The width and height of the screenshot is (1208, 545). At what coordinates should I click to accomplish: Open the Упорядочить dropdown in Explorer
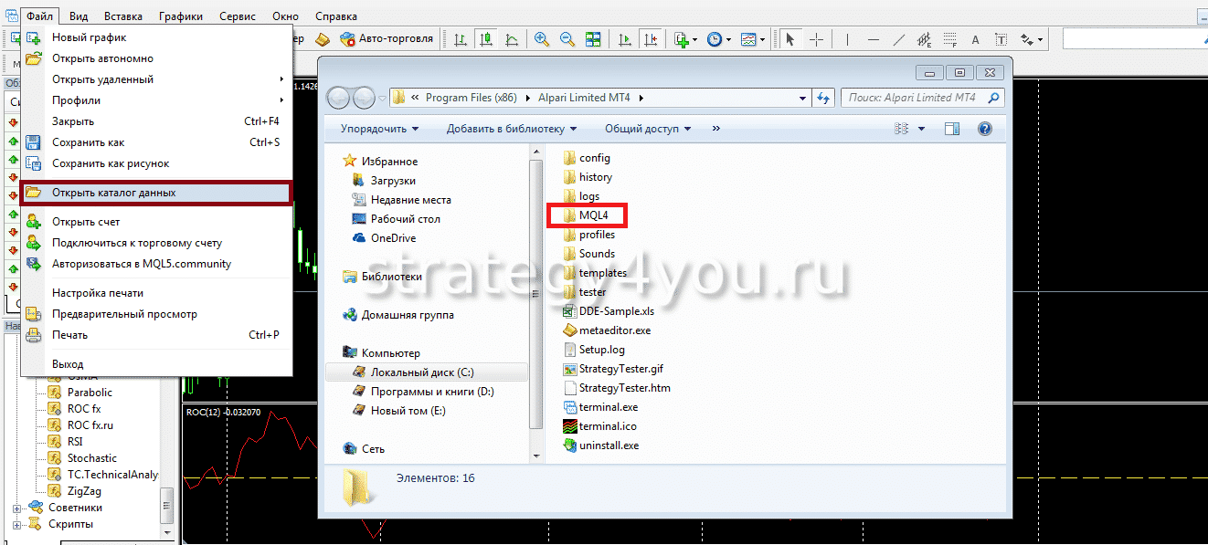(379, 129)
